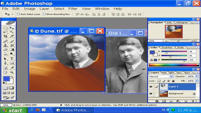Screen dimensions: 201x113
Task: Click the Windows start button
Action: [x=14, y=110]
